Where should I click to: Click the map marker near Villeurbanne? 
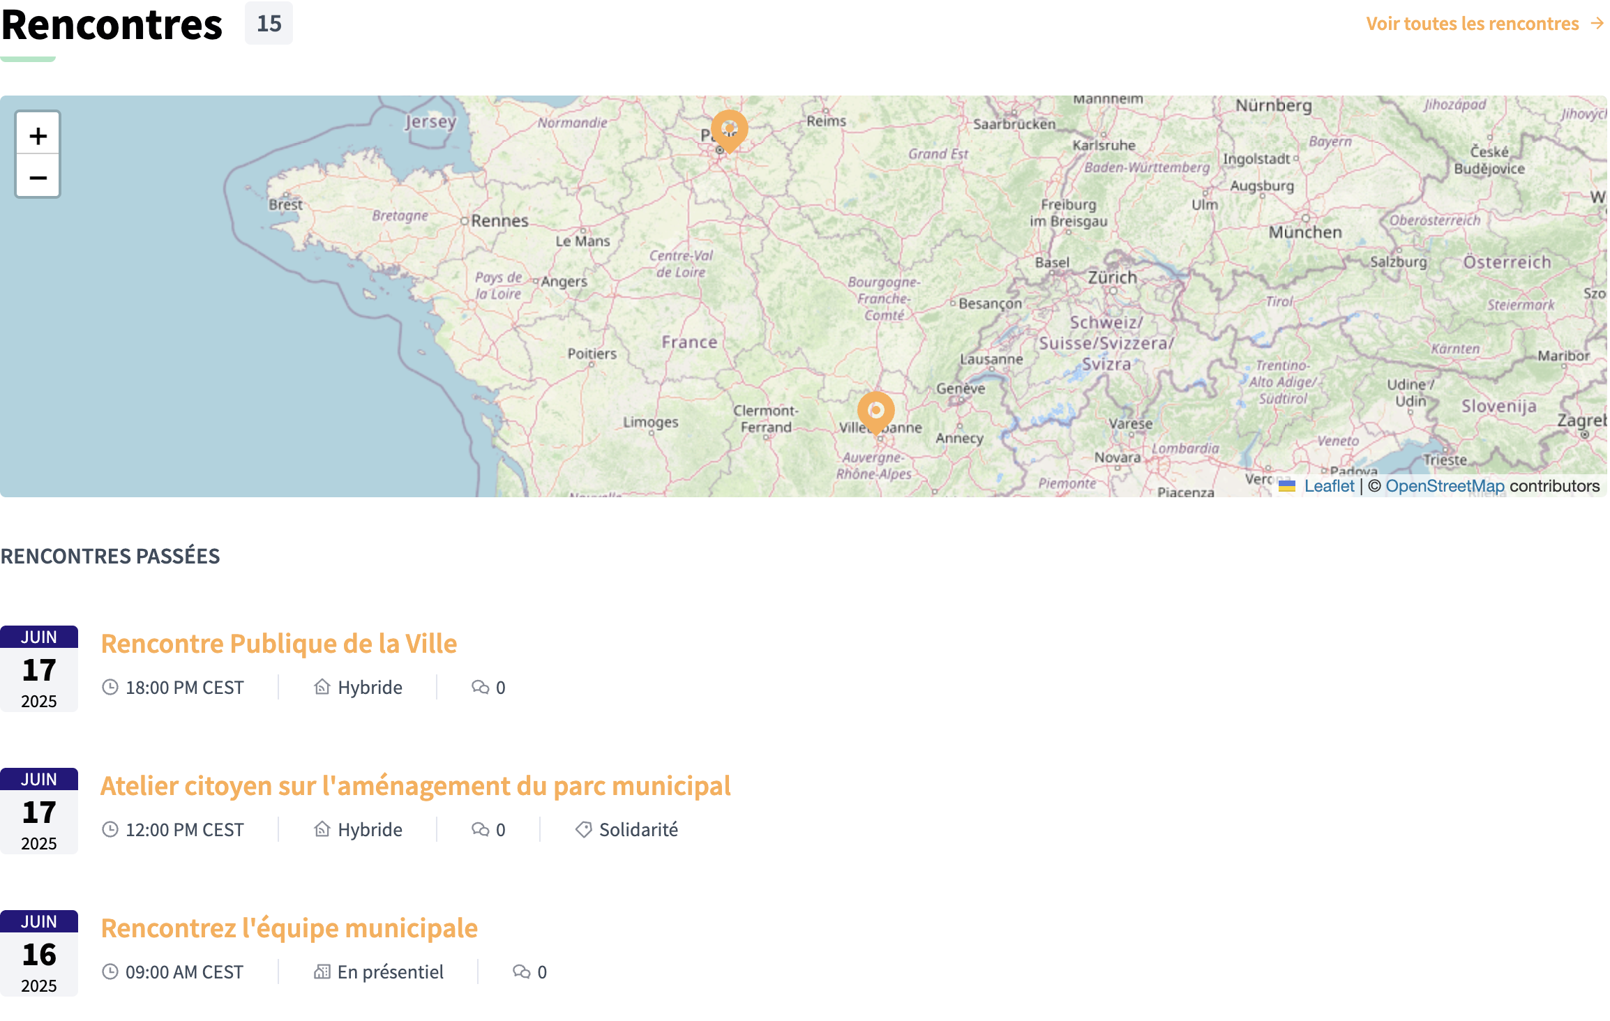pyautogui.click(x=875, y=411)
